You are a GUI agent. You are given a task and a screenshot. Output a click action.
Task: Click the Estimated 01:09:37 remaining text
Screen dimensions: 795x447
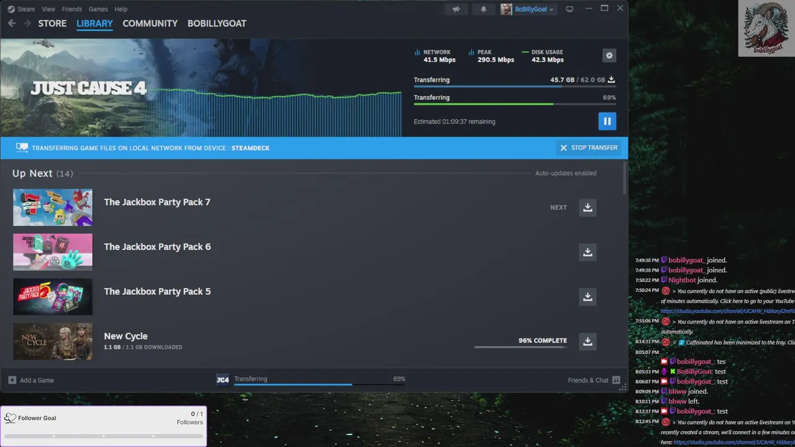pyautogui.click(x=455, y=122)
